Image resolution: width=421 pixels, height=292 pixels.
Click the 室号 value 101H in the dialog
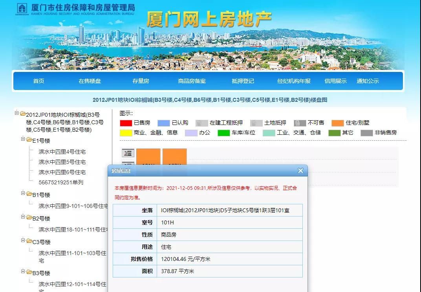168,222
